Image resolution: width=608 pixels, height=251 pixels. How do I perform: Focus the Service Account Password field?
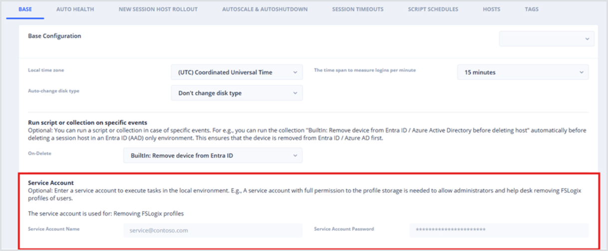[499, 230]
